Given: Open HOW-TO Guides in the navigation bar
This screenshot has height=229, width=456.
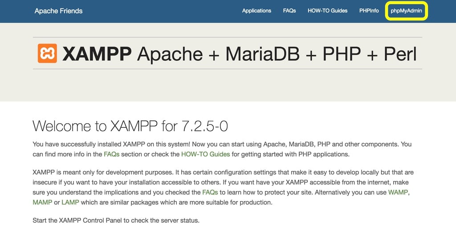Looking at the screenshot, I should point(327,11).
